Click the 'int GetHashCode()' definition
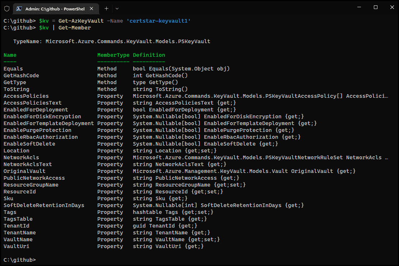The width and height of the screenshot is (399, 266). click(160, 76)
